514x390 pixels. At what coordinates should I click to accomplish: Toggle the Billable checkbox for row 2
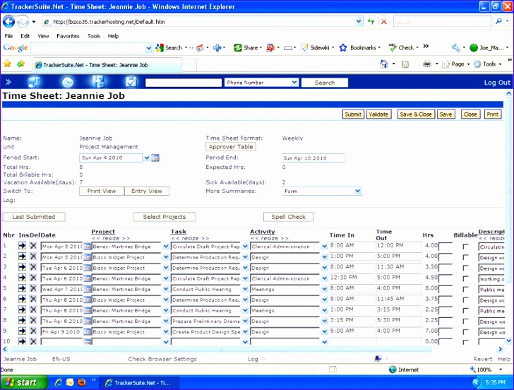pos(465,257)
